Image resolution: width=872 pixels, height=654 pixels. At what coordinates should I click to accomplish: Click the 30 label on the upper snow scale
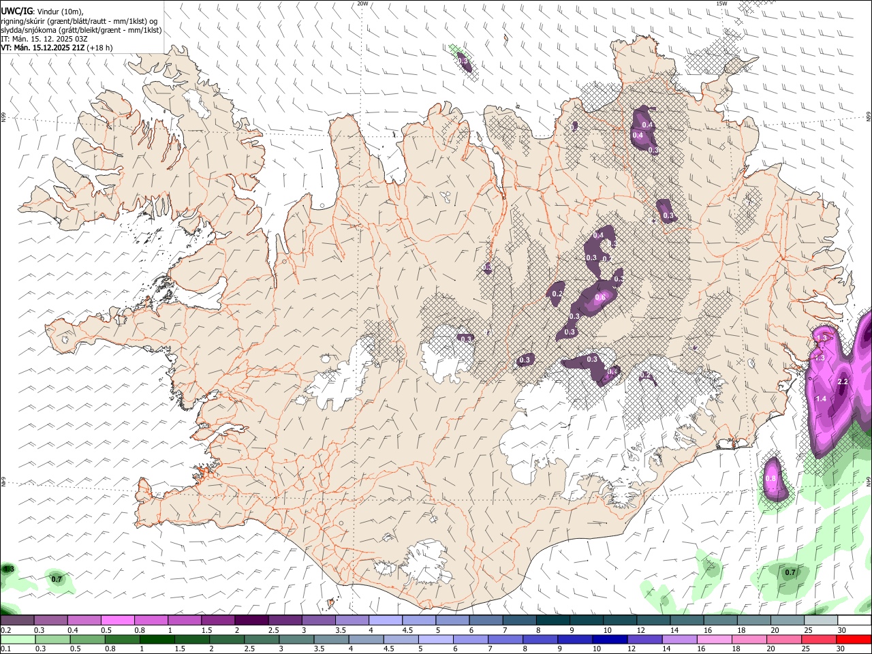pyautogui.click(x=841, y=630)
